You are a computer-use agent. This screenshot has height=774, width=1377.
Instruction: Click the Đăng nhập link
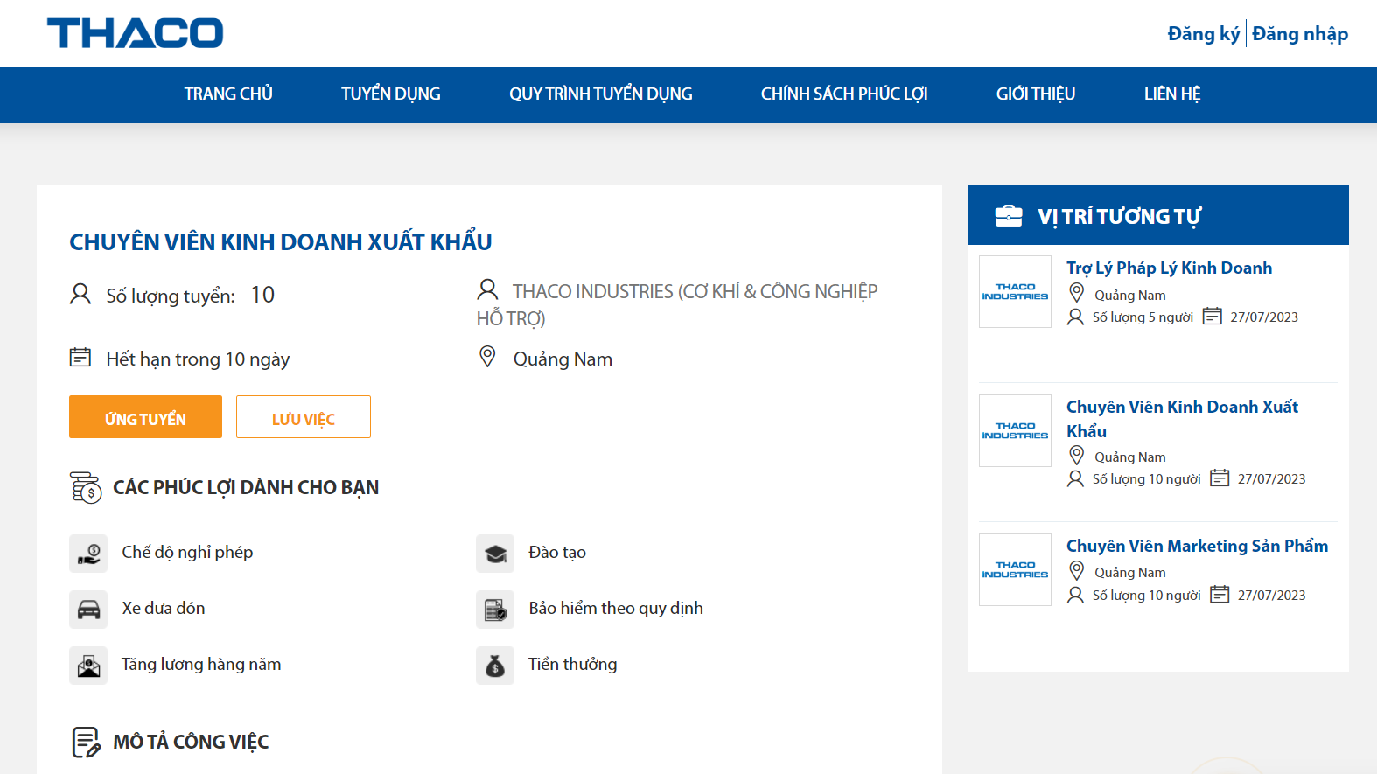point(1300,34)
